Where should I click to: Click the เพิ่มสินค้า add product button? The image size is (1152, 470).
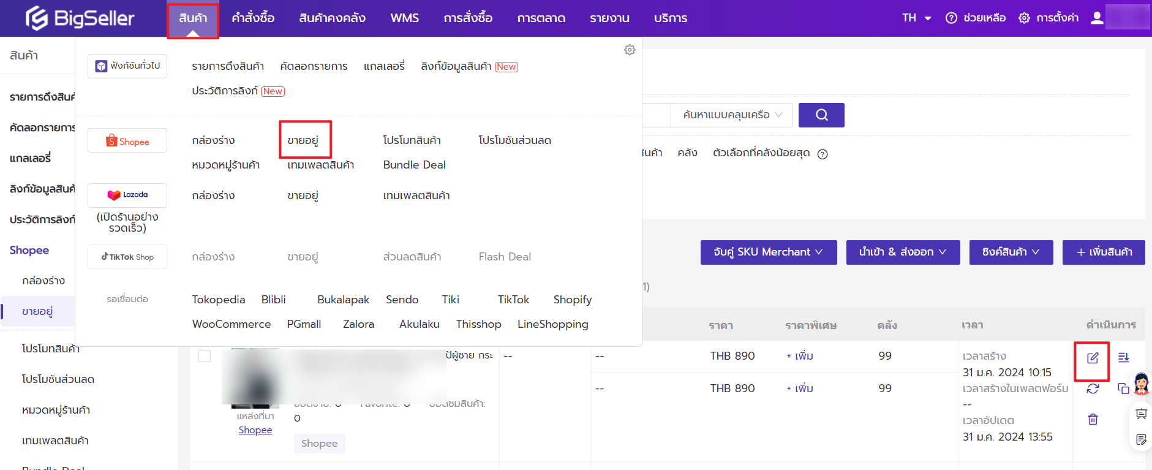(1104, 252)
